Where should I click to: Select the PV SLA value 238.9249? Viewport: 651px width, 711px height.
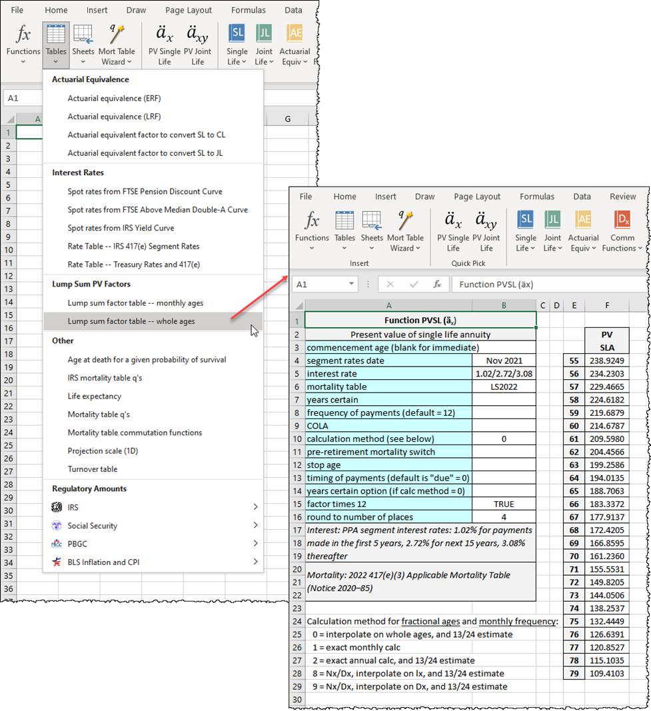(606, 360)
